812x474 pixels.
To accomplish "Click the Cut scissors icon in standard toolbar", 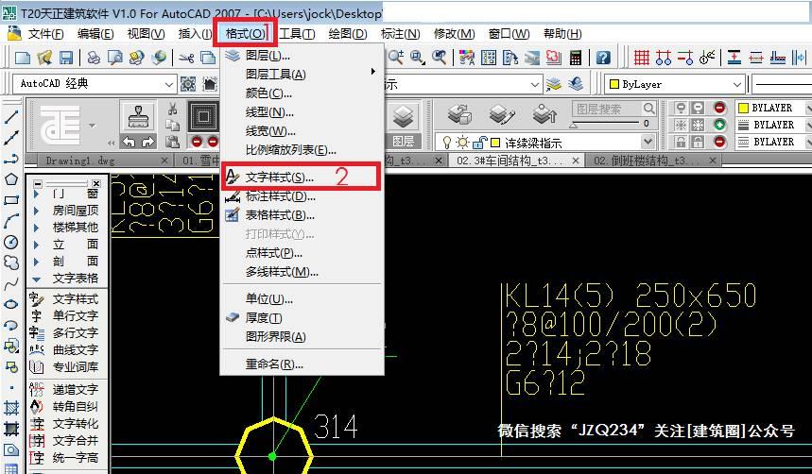I will click(x=185, y=57).
